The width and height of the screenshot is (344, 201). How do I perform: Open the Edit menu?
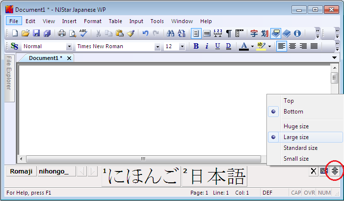click(x=30, y=21)
